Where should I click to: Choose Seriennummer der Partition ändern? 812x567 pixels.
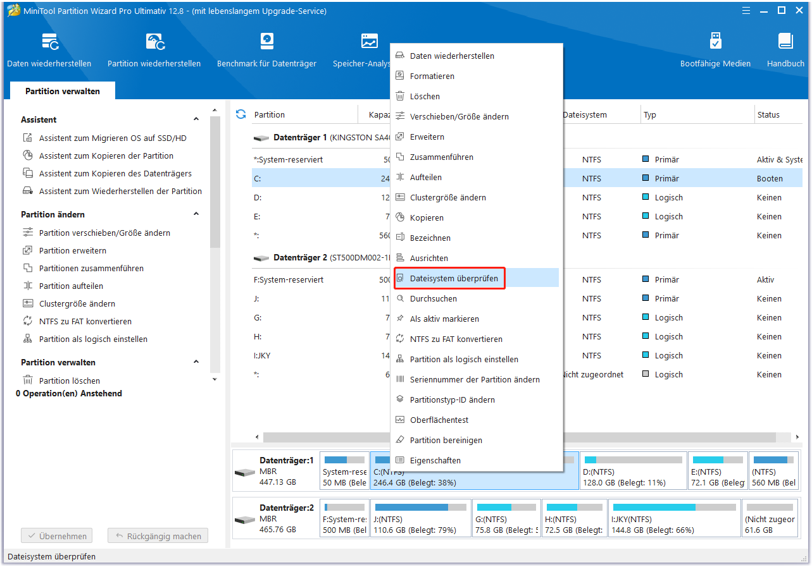tap(476, 379)
